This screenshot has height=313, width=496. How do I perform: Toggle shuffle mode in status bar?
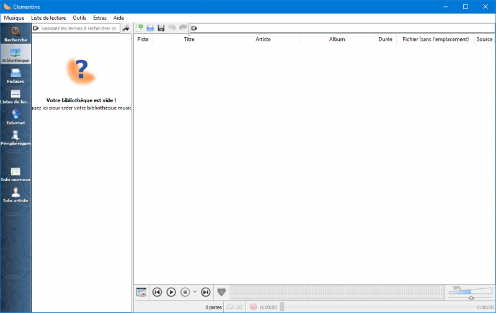click(239, 307)
